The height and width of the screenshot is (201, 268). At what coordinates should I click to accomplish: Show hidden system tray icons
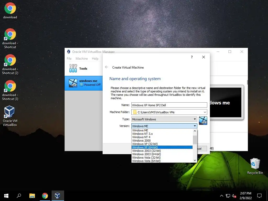(221, 196)
